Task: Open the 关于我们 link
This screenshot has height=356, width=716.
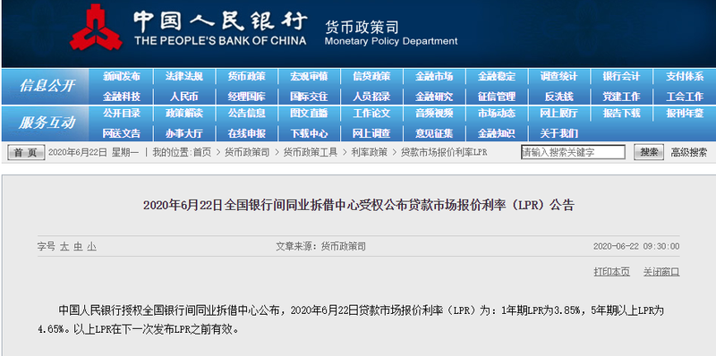Action: [x=558, y=134]
